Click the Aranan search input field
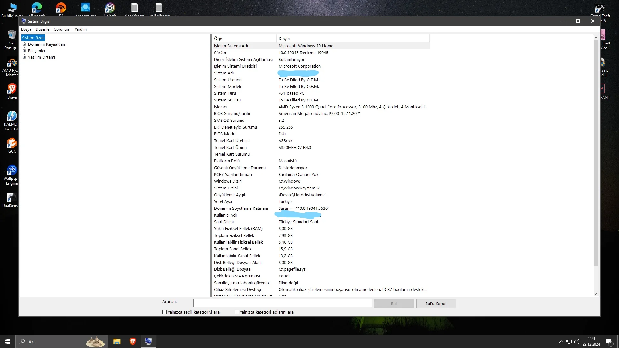 click(x=282, y=303)
